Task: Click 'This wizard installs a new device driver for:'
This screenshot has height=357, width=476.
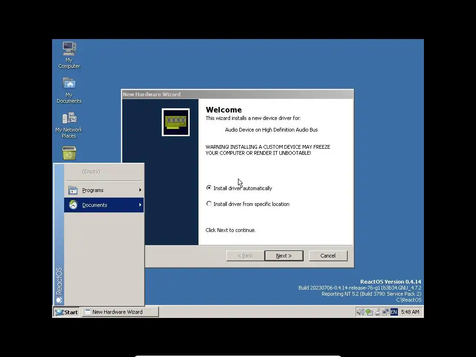Action: click(x=253, y=118)
